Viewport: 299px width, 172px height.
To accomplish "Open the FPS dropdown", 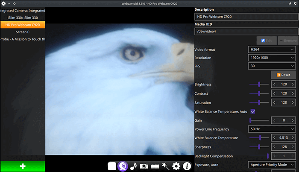I will 272,66.
